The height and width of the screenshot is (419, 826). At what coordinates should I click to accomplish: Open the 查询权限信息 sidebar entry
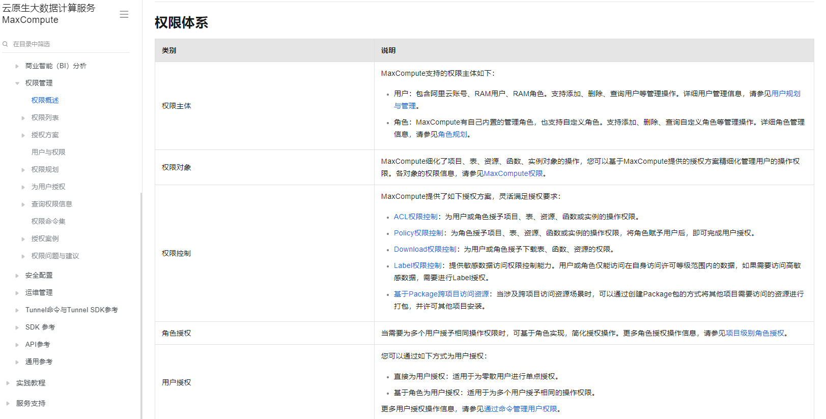pos(52,204)
